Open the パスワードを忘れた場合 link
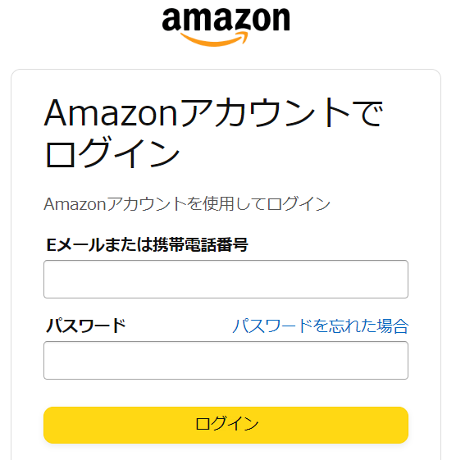Screen dimensions: 456x460 click(x=321, y=326)
